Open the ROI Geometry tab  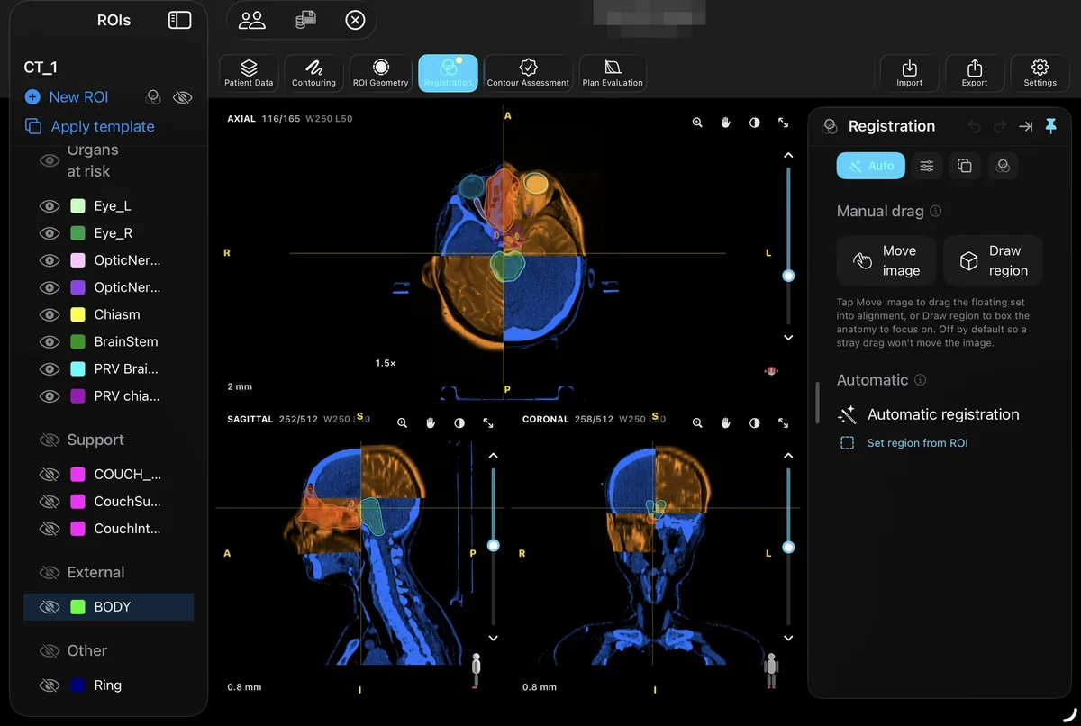[380, 73]
